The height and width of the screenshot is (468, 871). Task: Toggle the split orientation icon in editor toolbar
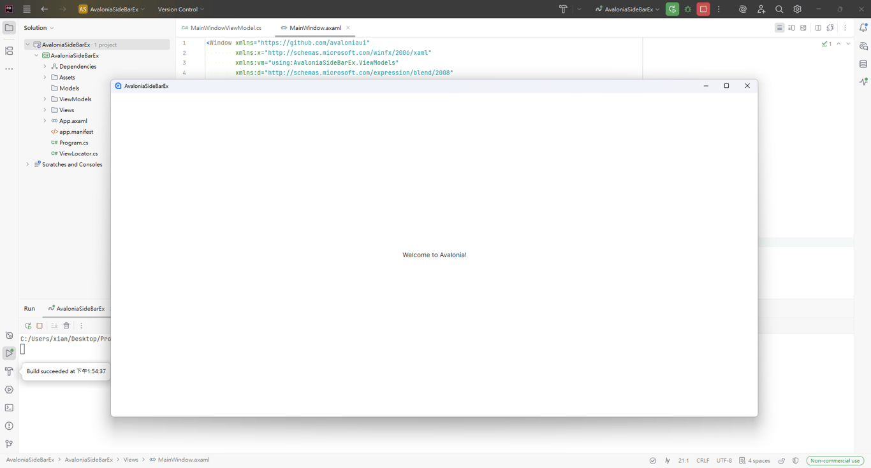(x=818, y=28)
